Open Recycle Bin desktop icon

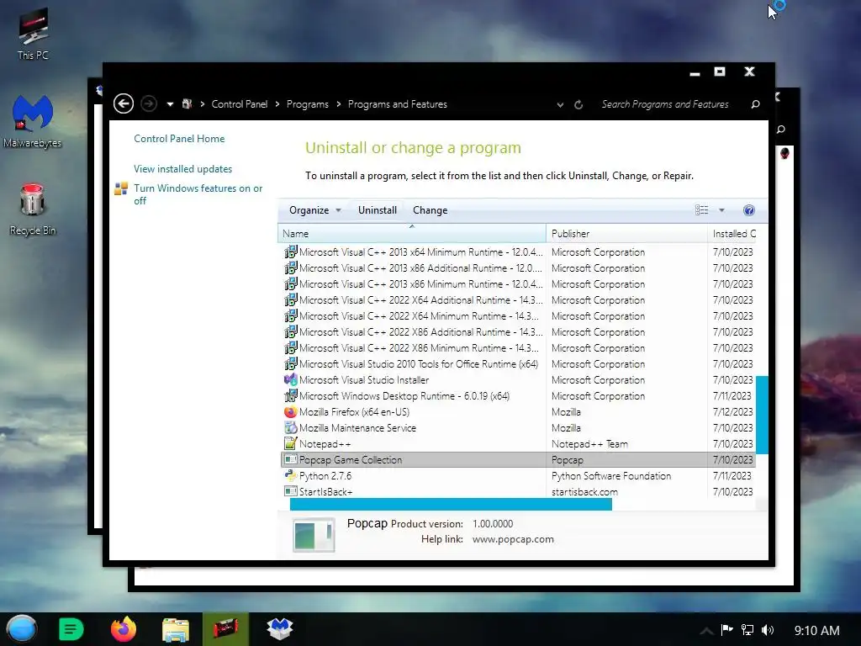pyautogui.click(x=33, y=209)
